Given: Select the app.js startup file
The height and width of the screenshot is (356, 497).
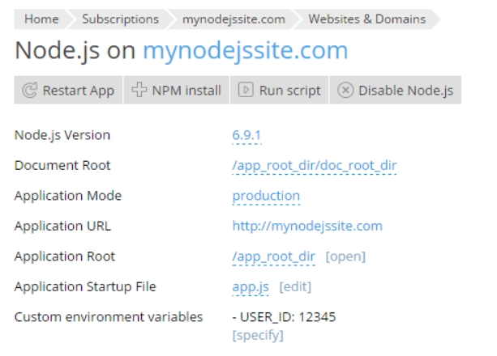Looking at the screenshot, I should click(251, 286).
